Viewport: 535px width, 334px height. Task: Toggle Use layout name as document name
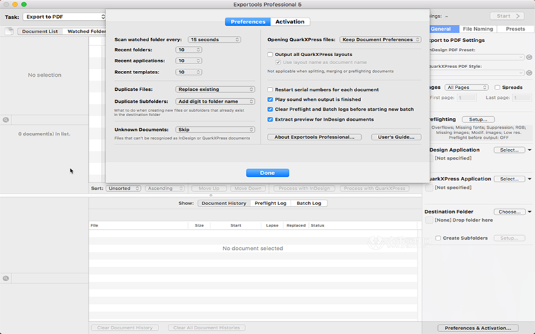(278, 62)
